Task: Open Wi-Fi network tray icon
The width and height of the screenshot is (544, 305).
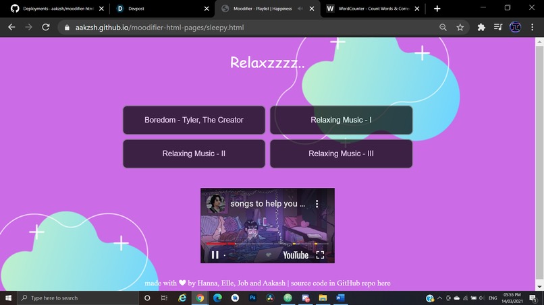Action: click(x=465, y=298)
